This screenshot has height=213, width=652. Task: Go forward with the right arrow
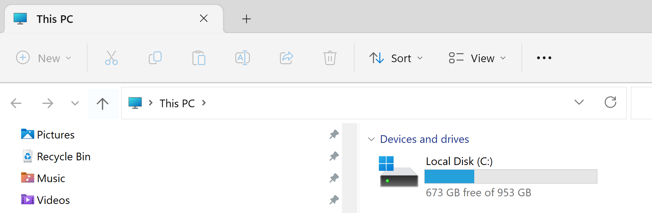[48, 103]
